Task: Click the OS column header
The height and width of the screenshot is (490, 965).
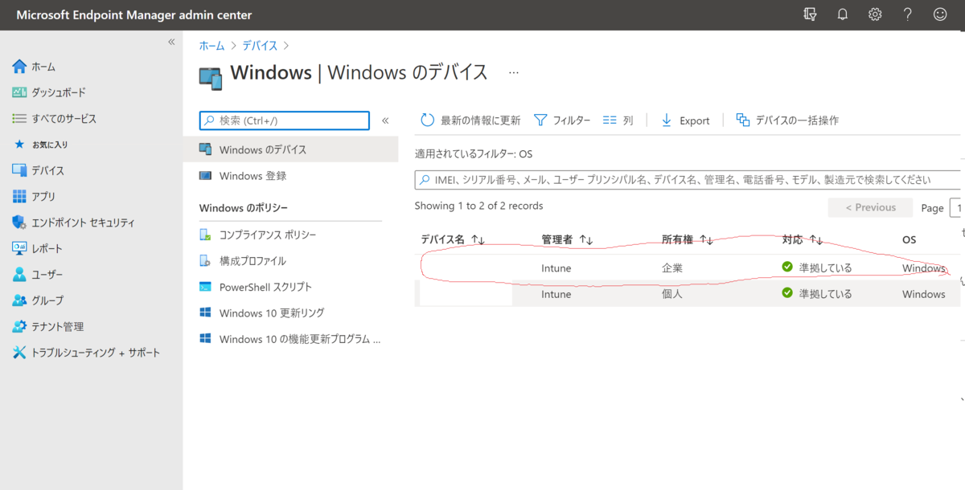Action: 909,239
